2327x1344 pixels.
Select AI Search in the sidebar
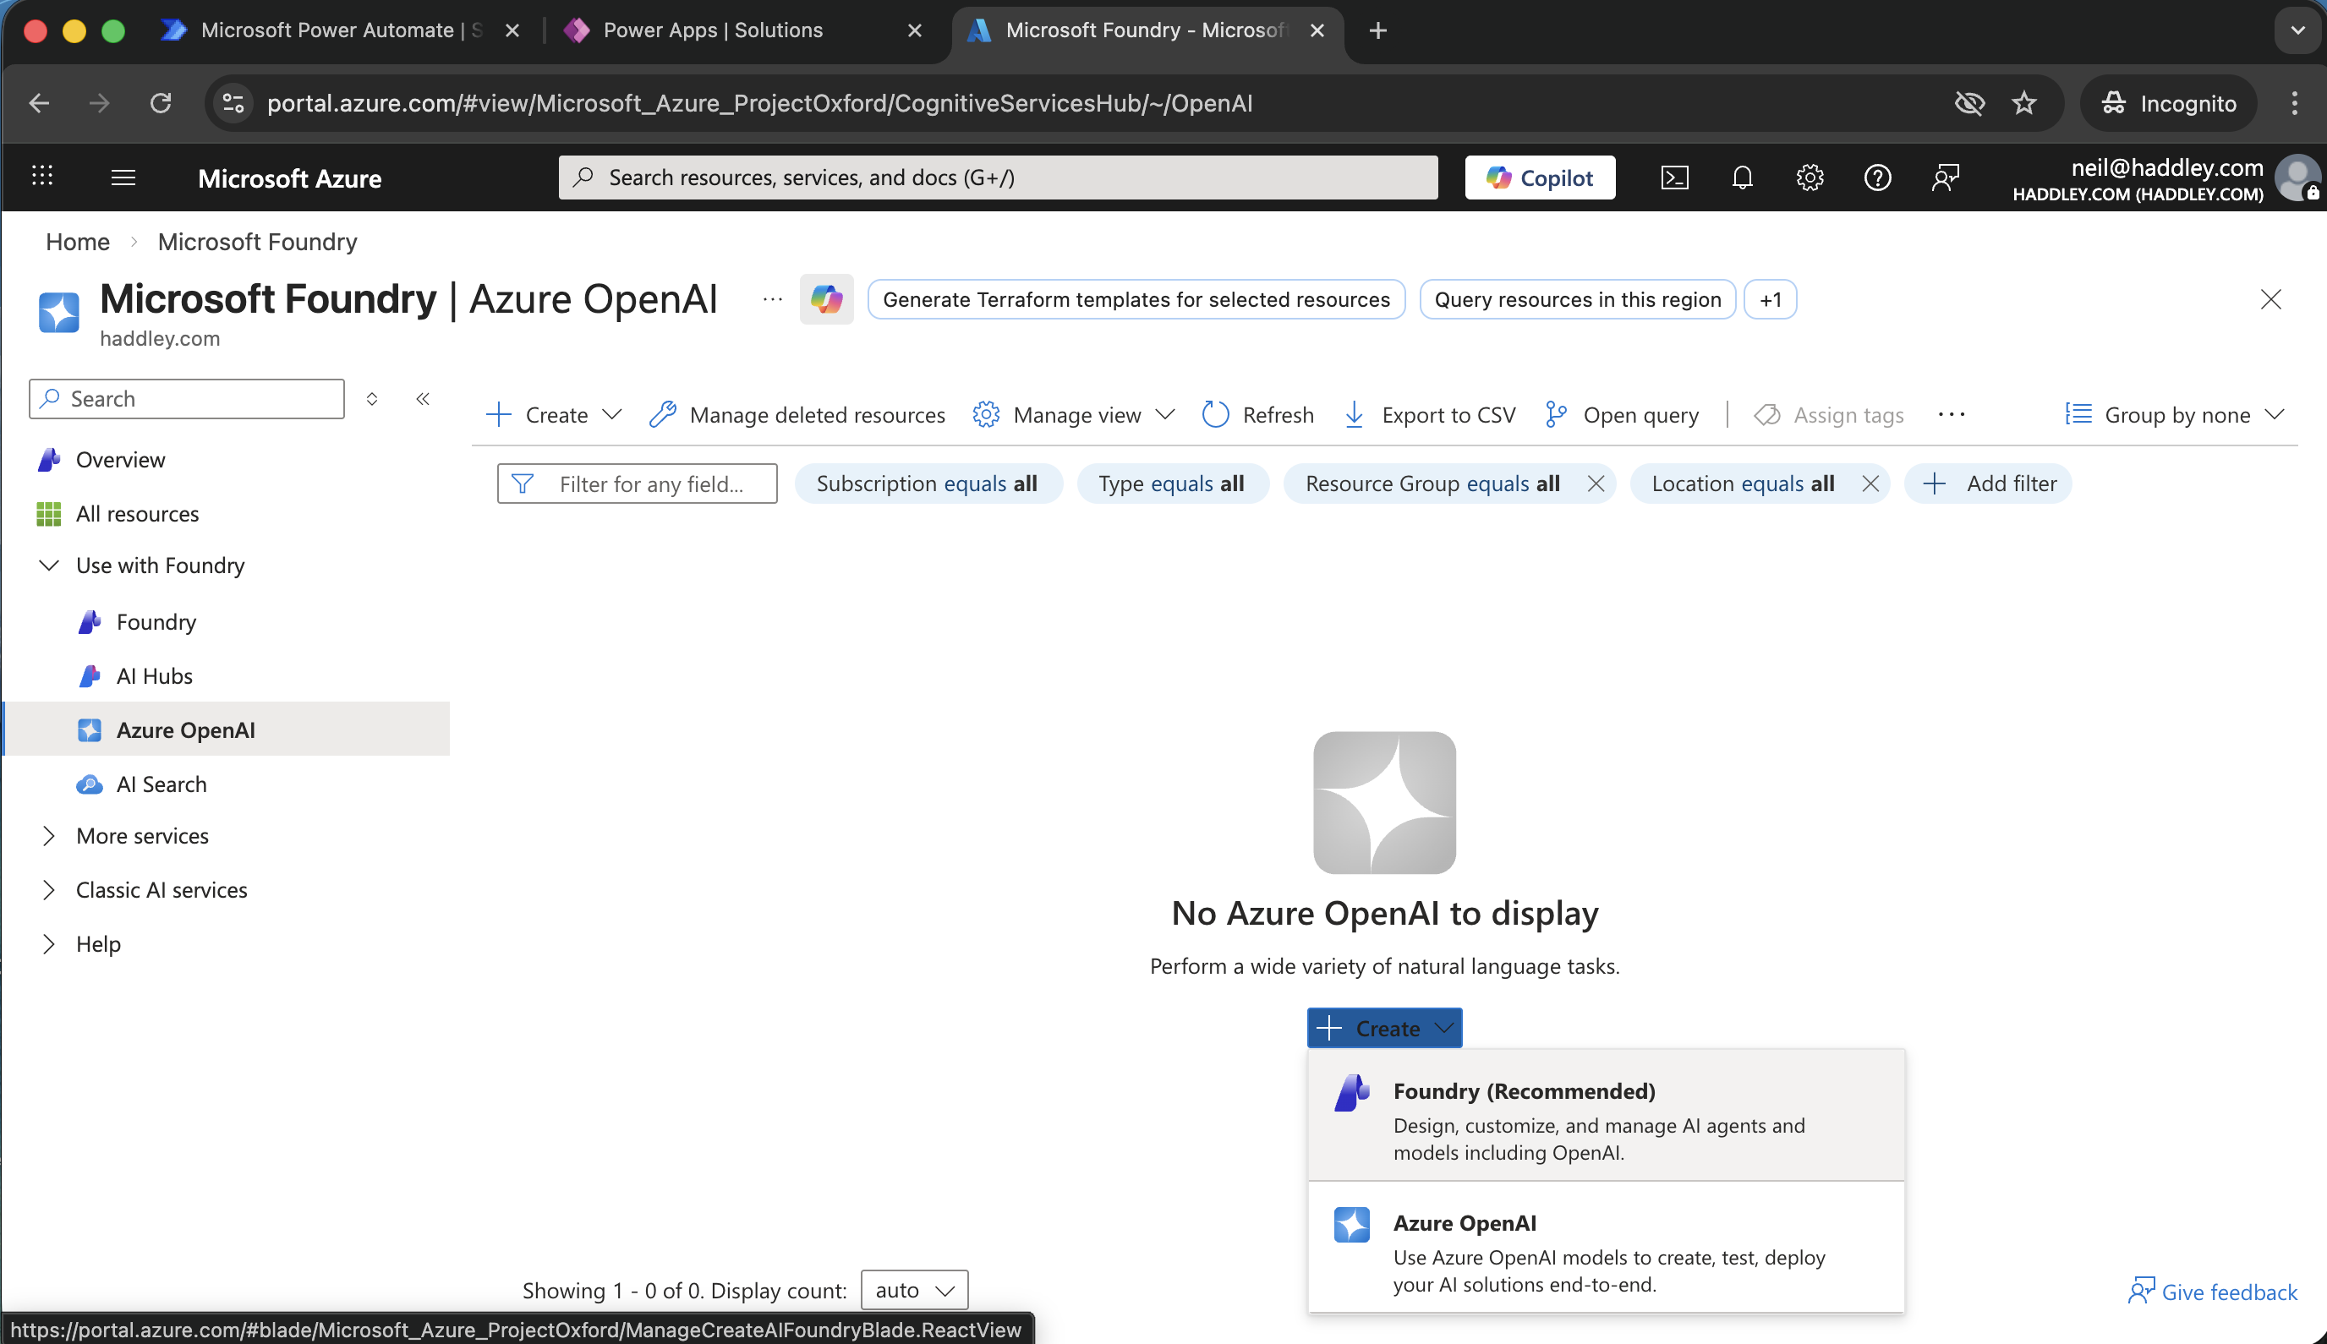pyautogui.click(x=162, y=784)
